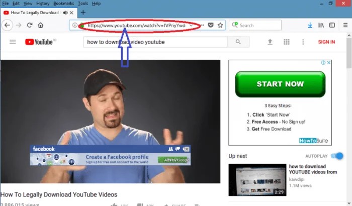This screenshot has height=206, width=352.
Task: Show the Firefox sidebar
Action: click(332, 25)
